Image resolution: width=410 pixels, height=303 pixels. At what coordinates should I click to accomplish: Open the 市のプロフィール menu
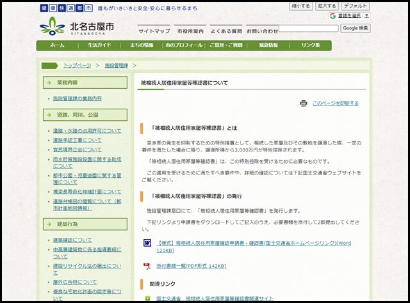click(184, 45)
